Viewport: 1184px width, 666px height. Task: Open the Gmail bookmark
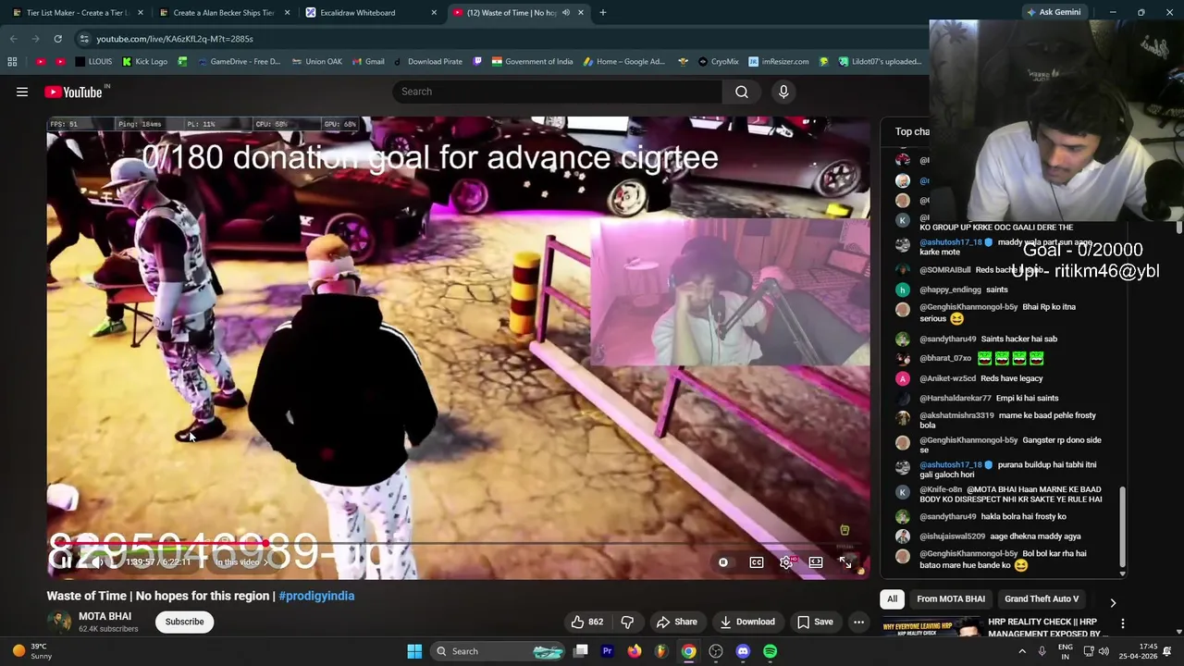click(367, 62)
